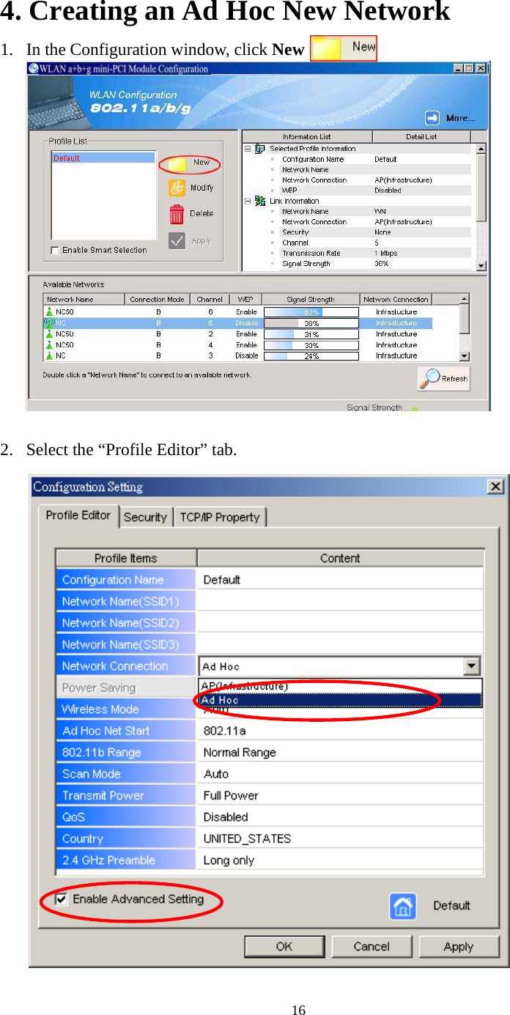
Task: Open the Network Connection dropdown arrow
Action: [473, 666]
